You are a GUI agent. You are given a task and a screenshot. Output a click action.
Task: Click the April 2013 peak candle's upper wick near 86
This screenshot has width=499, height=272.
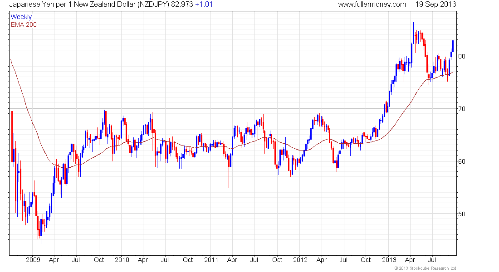click(x=413, y=27)
